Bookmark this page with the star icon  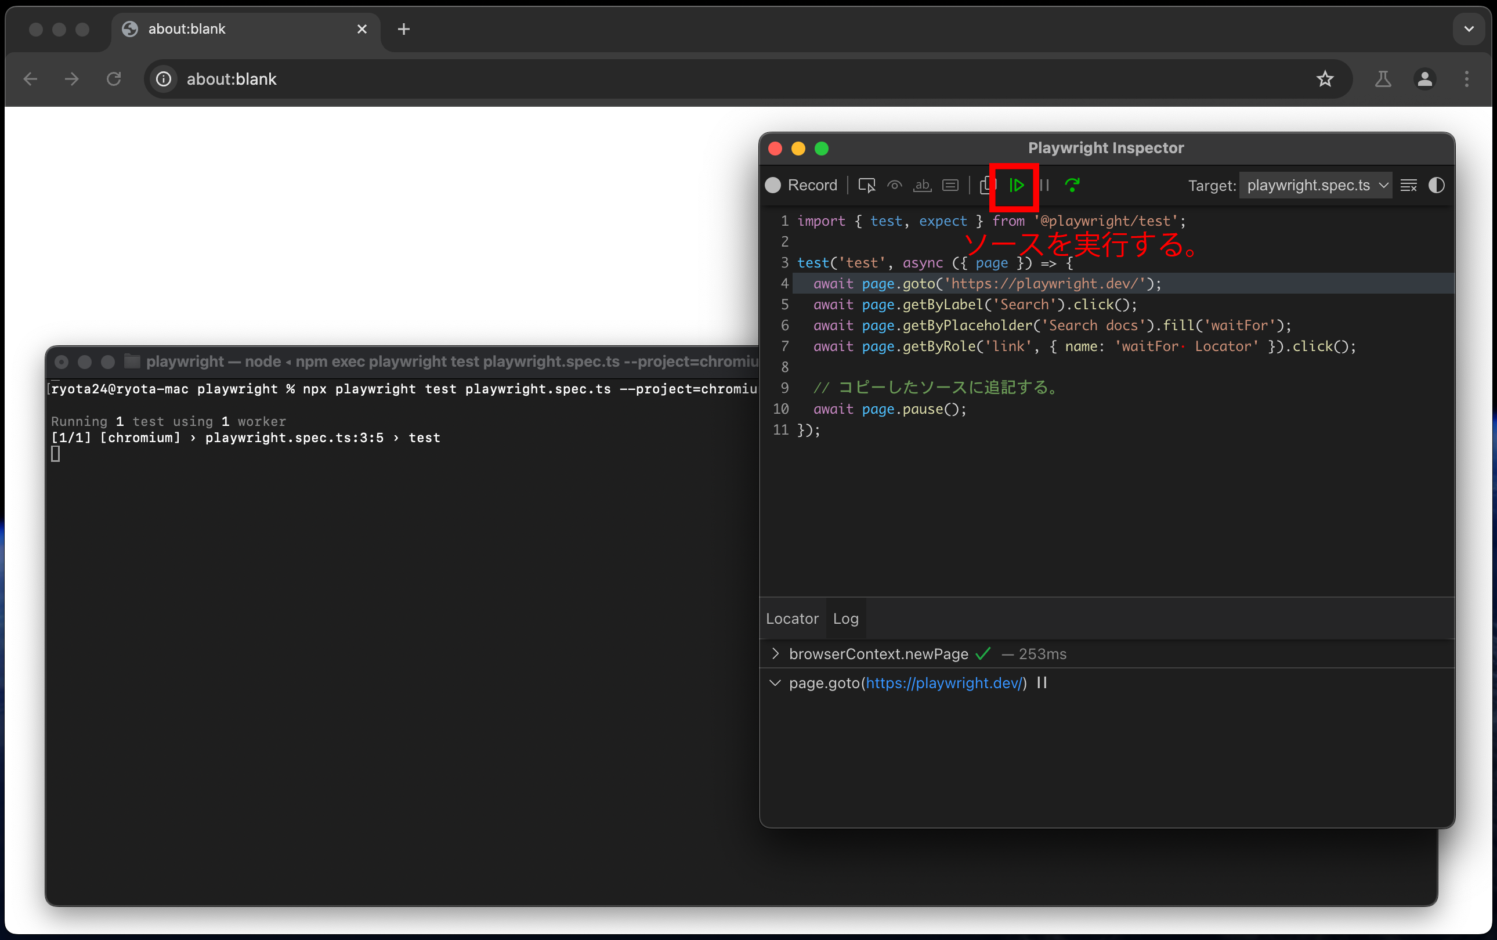(x=1324, y=79)
